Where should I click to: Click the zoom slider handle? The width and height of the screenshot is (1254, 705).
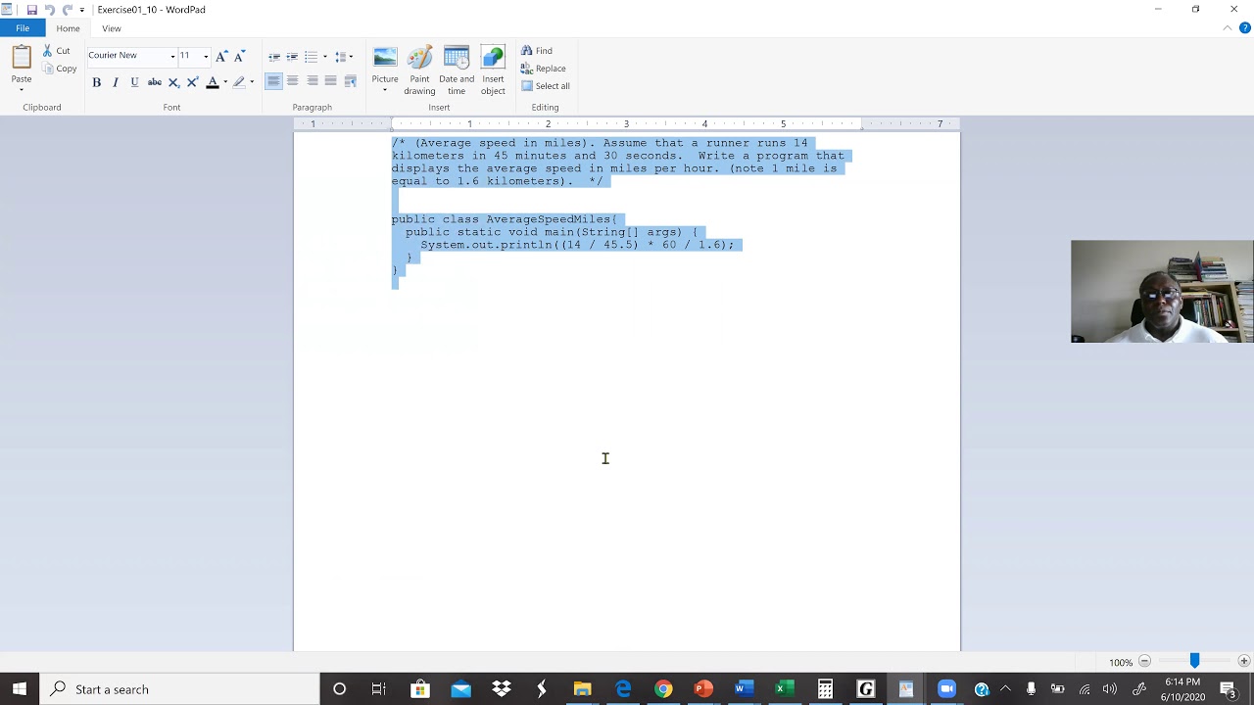click(1194, 662)
